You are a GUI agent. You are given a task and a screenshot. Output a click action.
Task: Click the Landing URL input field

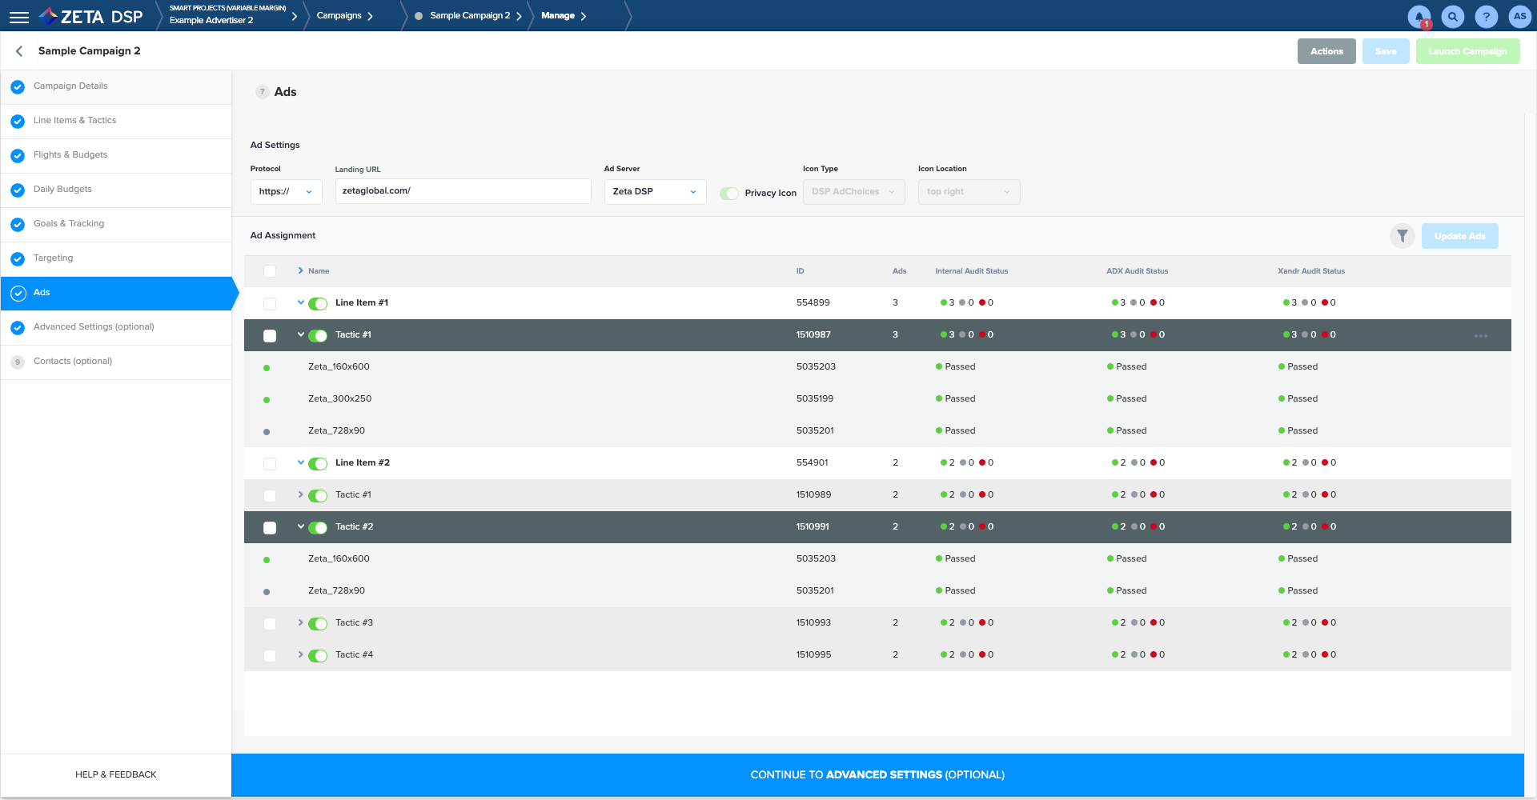[x=463, y=191]
